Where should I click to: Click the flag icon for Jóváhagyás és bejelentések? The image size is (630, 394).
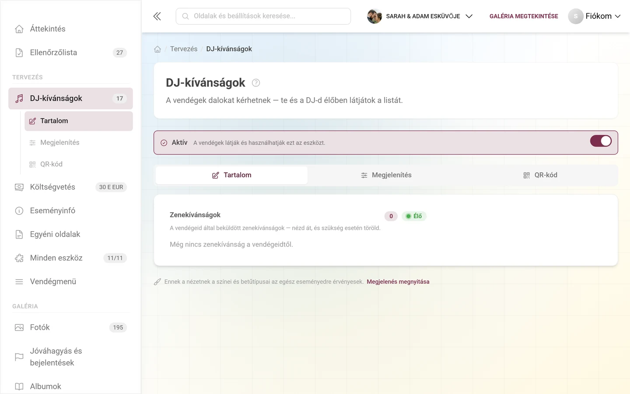coord(19,357)
